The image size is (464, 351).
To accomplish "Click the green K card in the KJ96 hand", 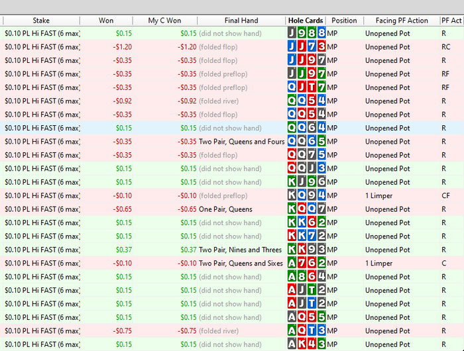I will [x=292, y=182].
